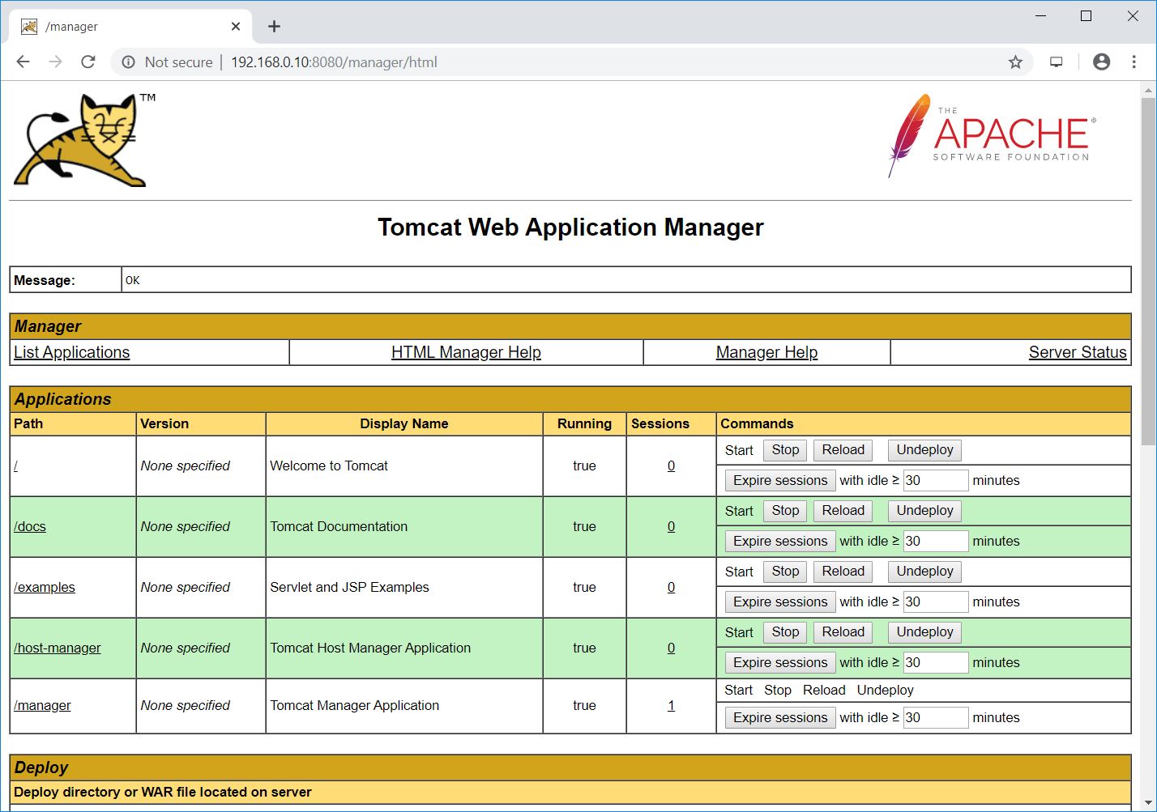Click idle minutes field for /host-manager
The image size is (1157, 812).
click(x=936, y=662)
